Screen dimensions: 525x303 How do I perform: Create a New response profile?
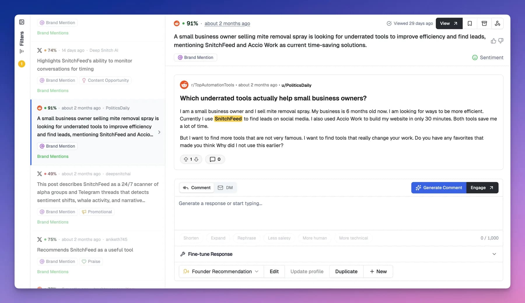(378, 272)
